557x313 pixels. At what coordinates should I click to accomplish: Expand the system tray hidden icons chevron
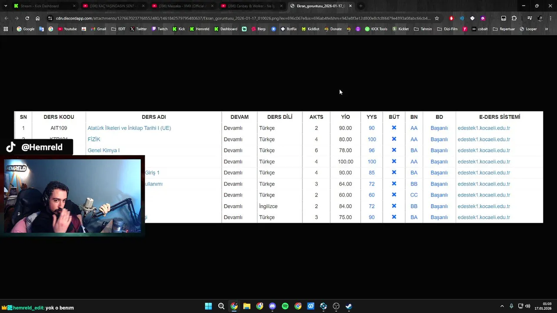502,306
